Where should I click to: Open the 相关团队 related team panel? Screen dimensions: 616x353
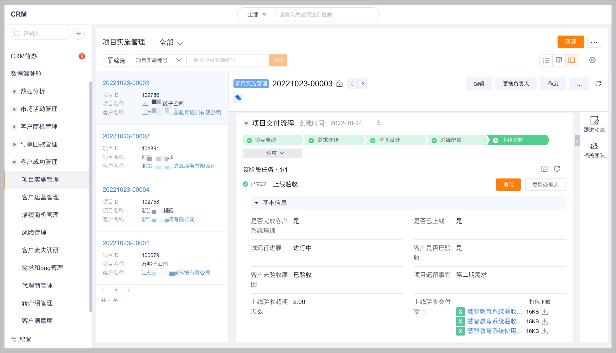[594, 150]
